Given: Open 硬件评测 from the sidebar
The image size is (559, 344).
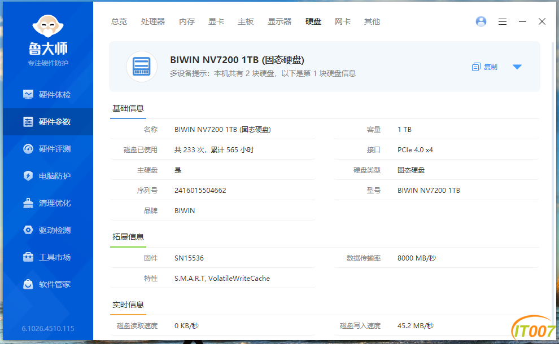Looking at the screenshot, I should point(47,148).
